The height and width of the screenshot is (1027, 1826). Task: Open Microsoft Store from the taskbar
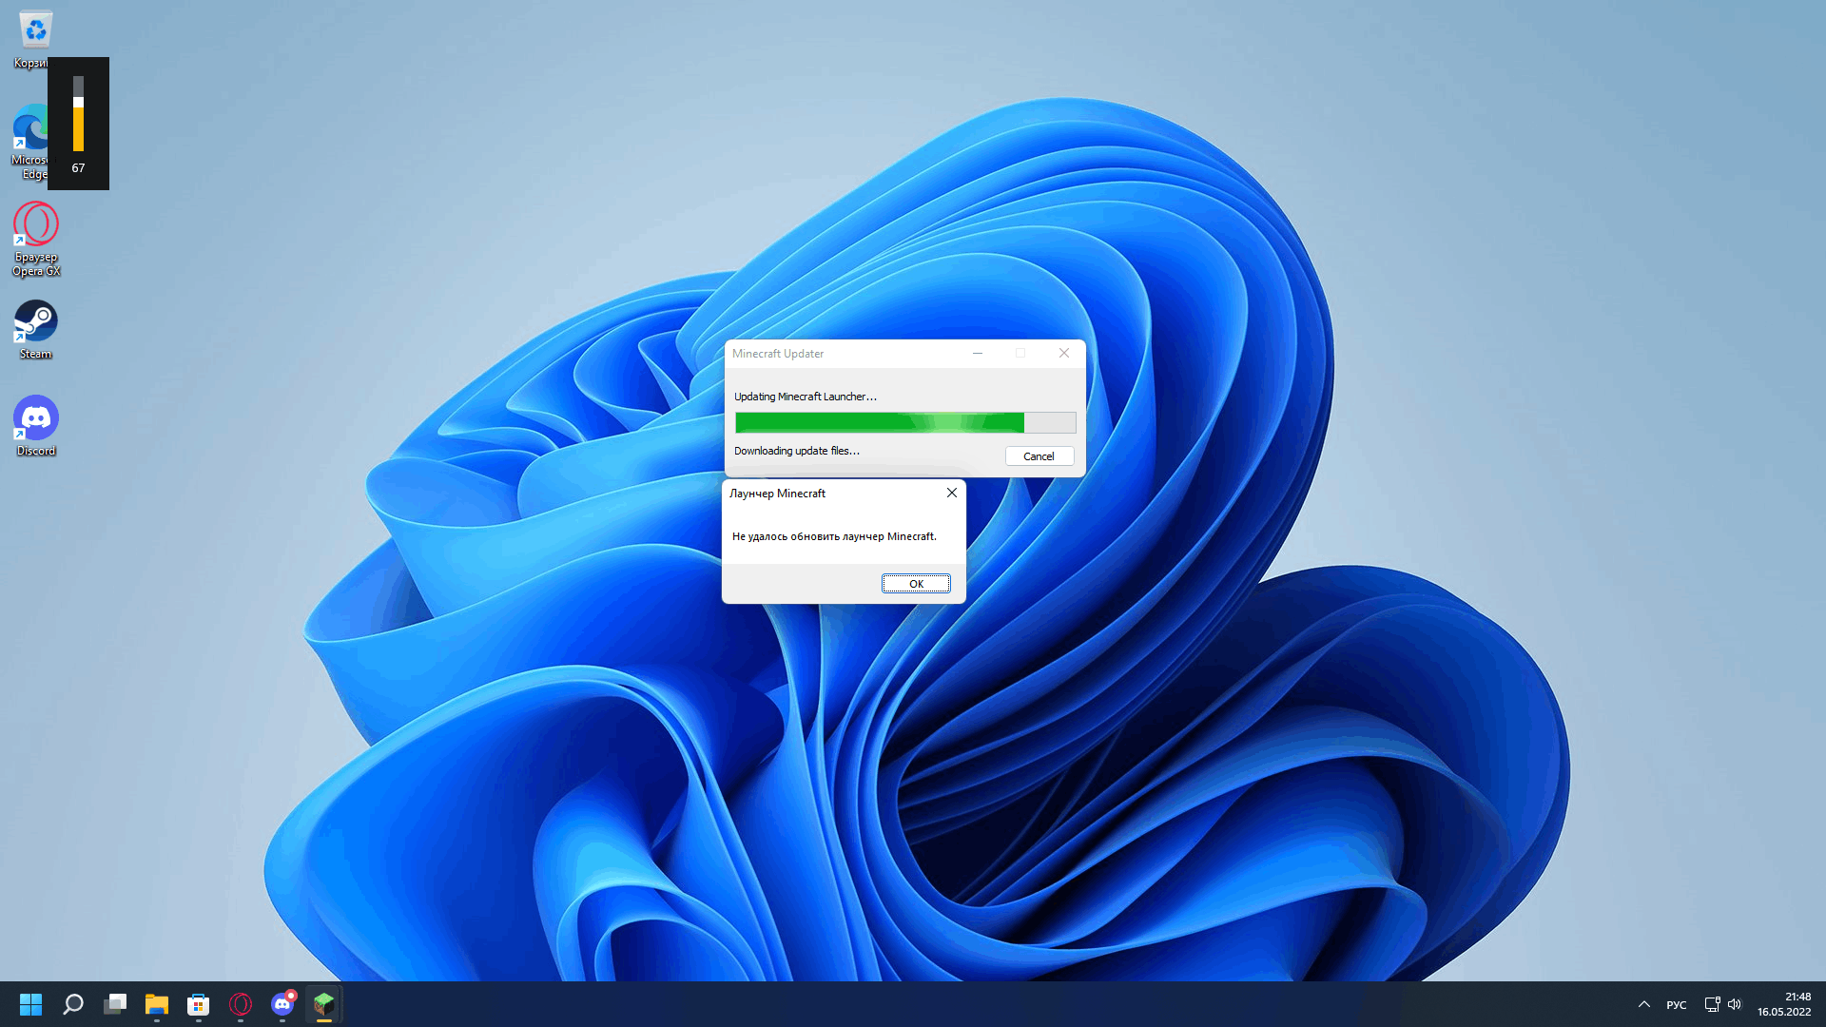(199, 1004)
